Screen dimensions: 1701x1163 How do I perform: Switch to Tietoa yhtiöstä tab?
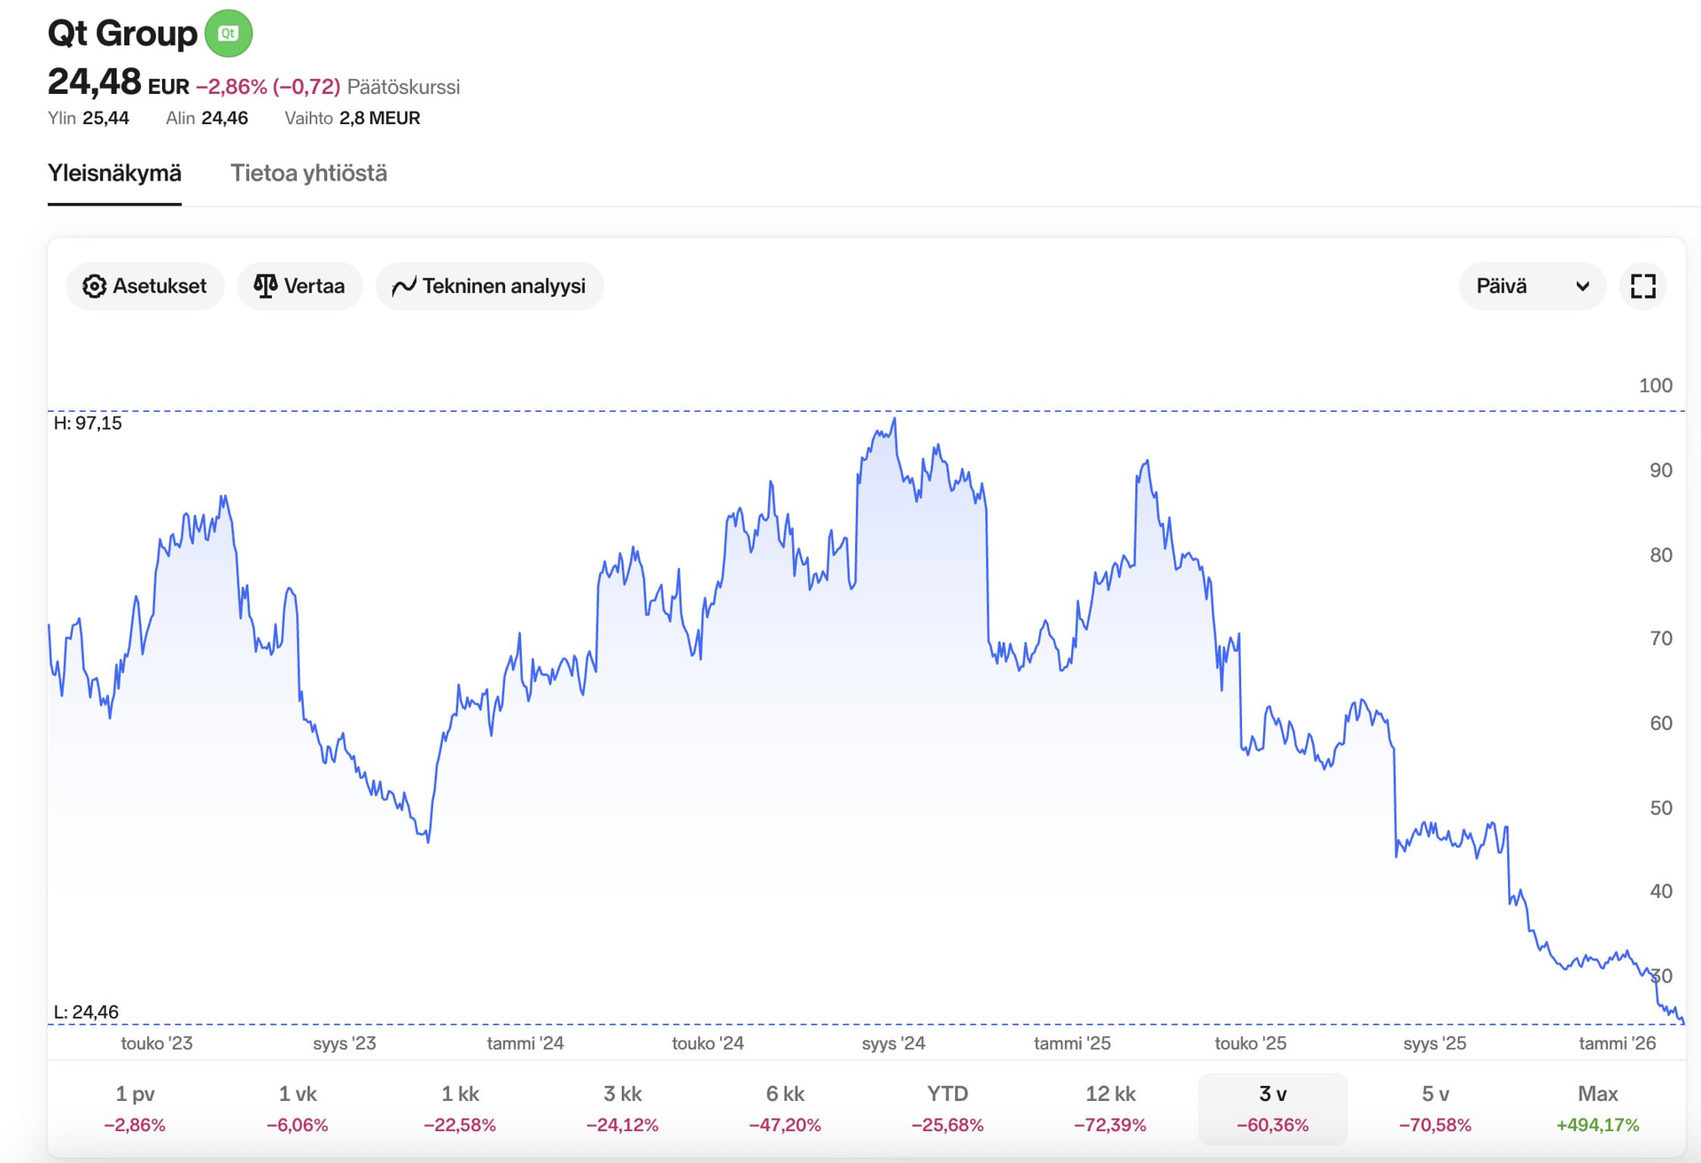pyautogui.click(x=308, y=173)
